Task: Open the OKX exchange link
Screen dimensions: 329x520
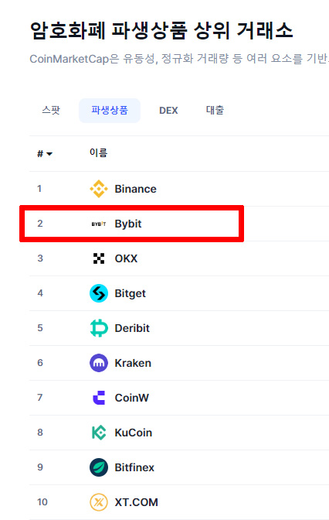Action: 126,258
